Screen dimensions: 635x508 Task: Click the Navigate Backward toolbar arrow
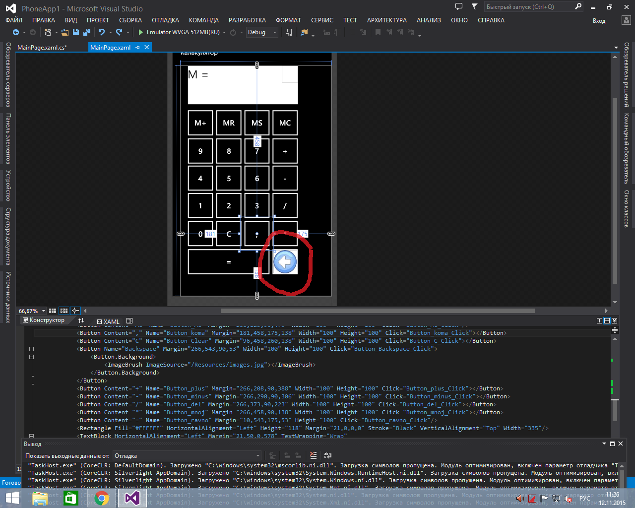16,32
